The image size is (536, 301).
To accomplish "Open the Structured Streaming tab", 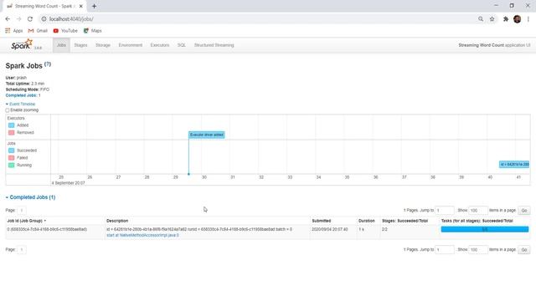I will point(214,45).
